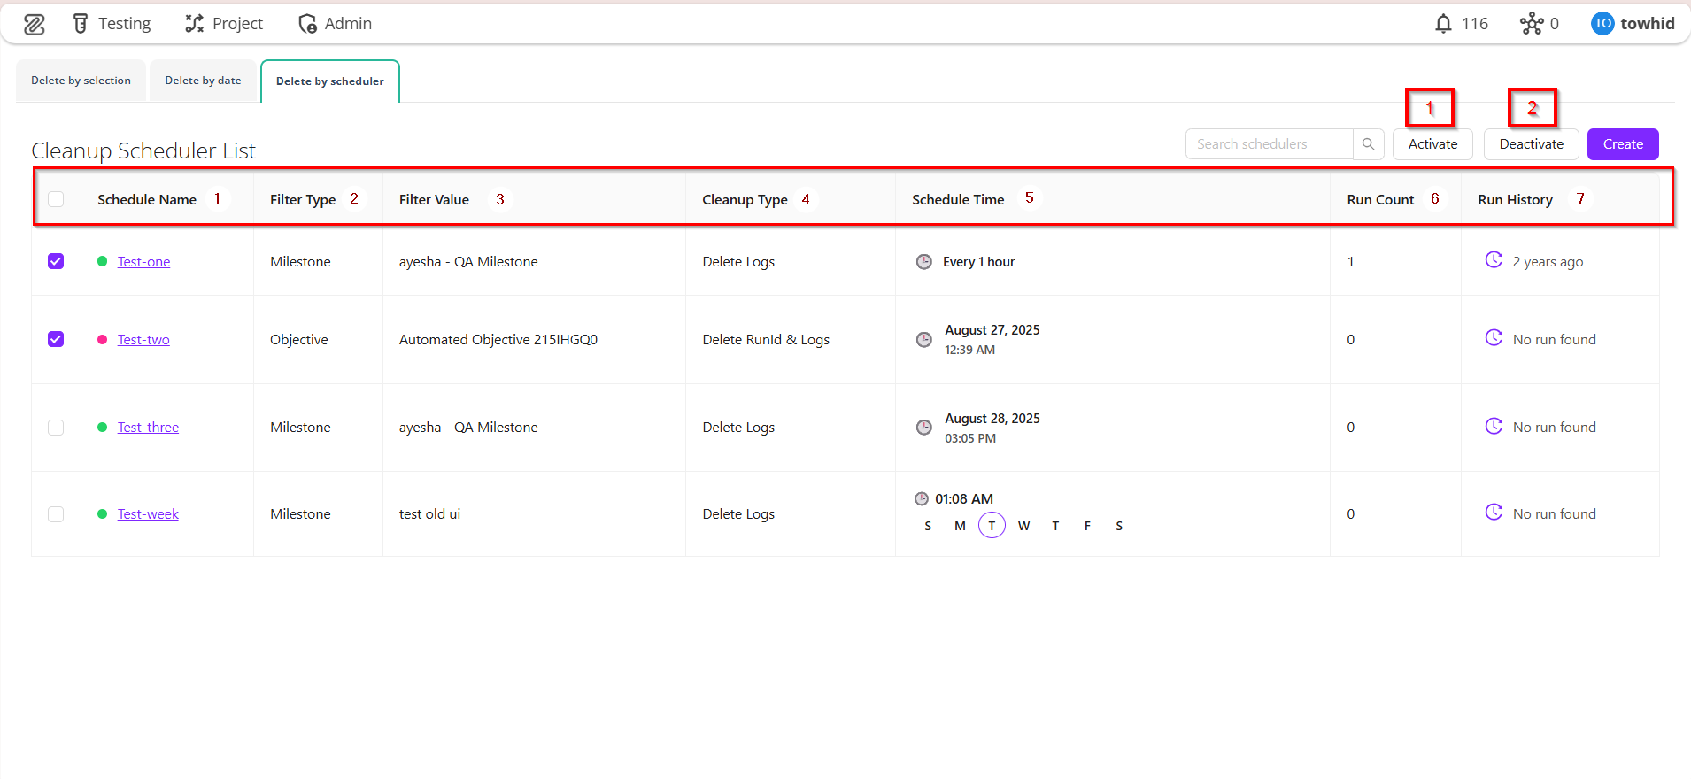Viewport: 1691px width, 779px height.
Task: Uncheck the Test-one row checkbox
Action: (x=56, y=261)
